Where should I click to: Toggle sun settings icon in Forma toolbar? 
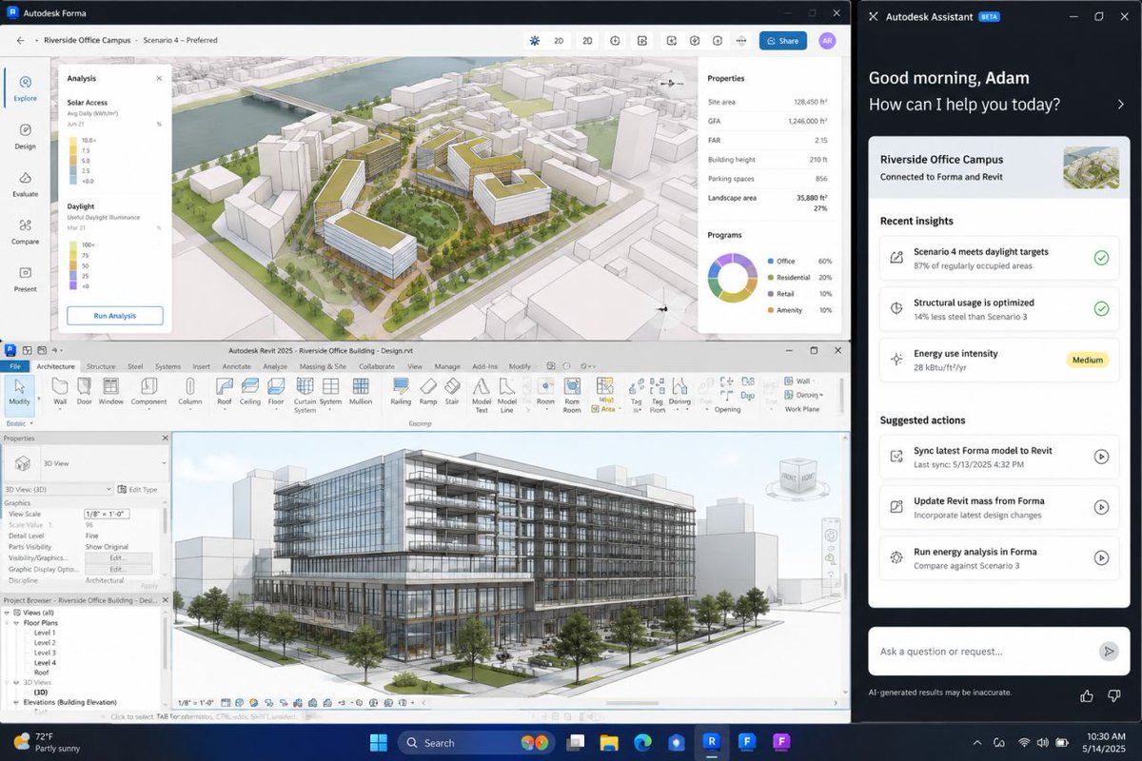(534, 41)
